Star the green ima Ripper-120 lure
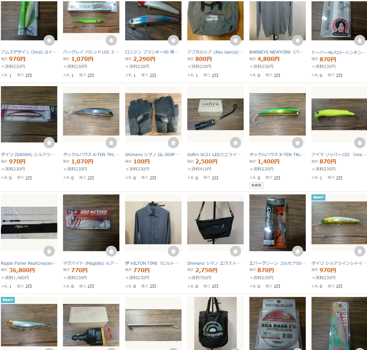This screenshot has width=367, height=350. pos(360,142)
